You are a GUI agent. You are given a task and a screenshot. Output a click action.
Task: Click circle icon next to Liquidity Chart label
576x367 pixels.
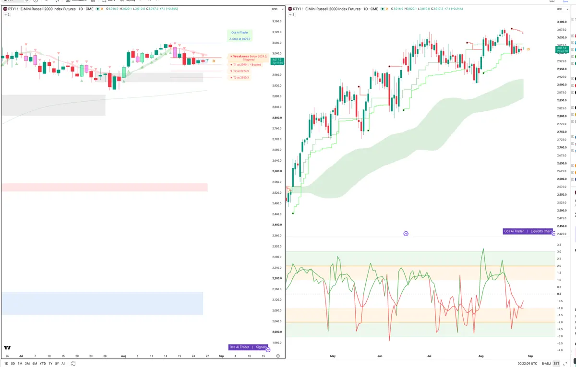554,234
